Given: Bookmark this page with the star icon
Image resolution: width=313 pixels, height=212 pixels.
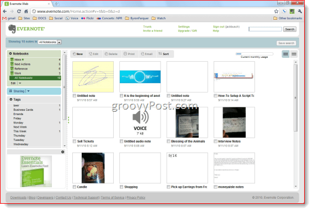Looking at the screenshot, I should (276, 12).
